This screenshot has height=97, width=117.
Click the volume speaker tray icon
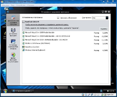pos(108,91)
